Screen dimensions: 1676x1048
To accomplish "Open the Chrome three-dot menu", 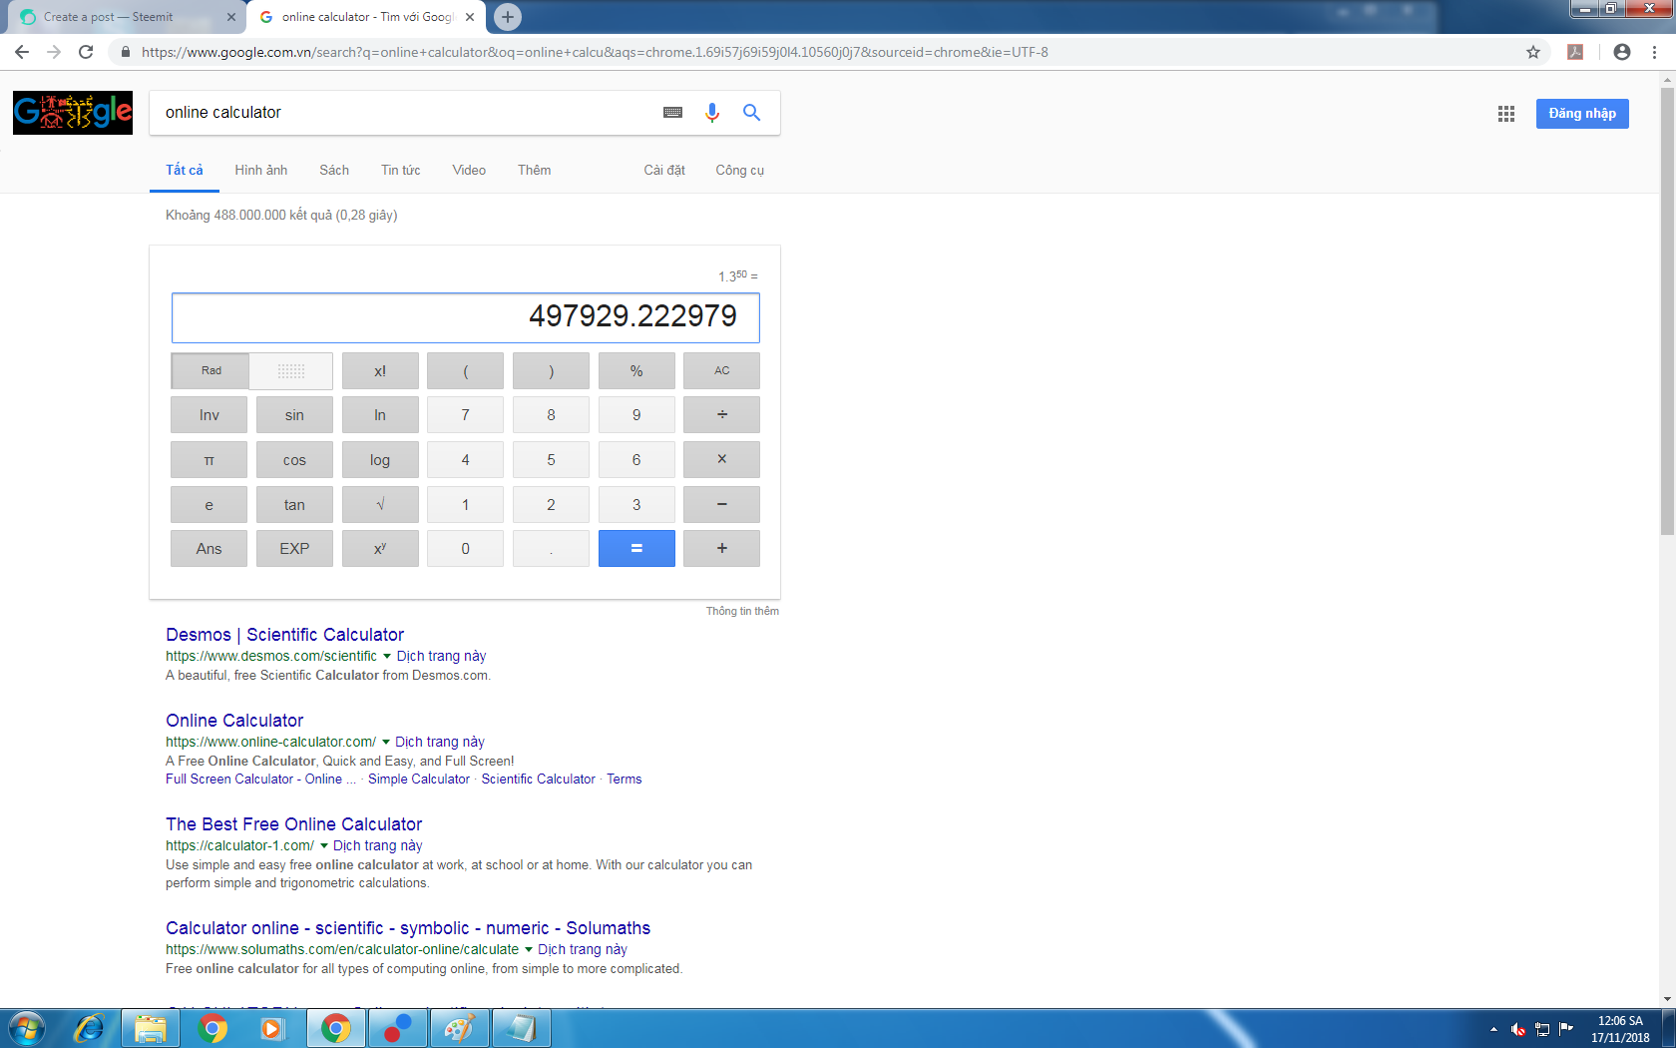I will 1655,52.
